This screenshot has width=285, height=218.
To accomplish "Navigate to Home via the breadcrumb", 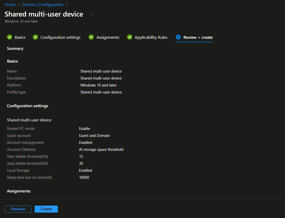I will tap(10, 4).
